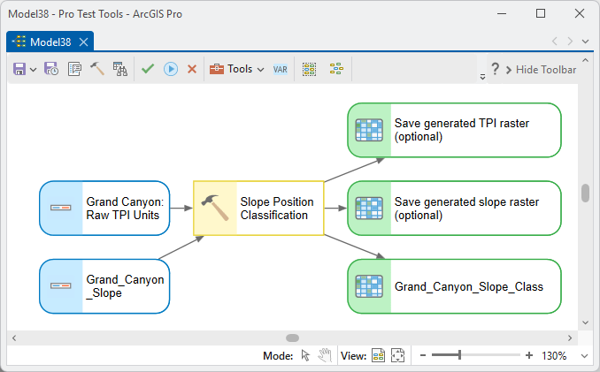The width and height of the screenshot is (600, 372).
Task: Minimize the ArcGIS Pro window
Action: 502,14
